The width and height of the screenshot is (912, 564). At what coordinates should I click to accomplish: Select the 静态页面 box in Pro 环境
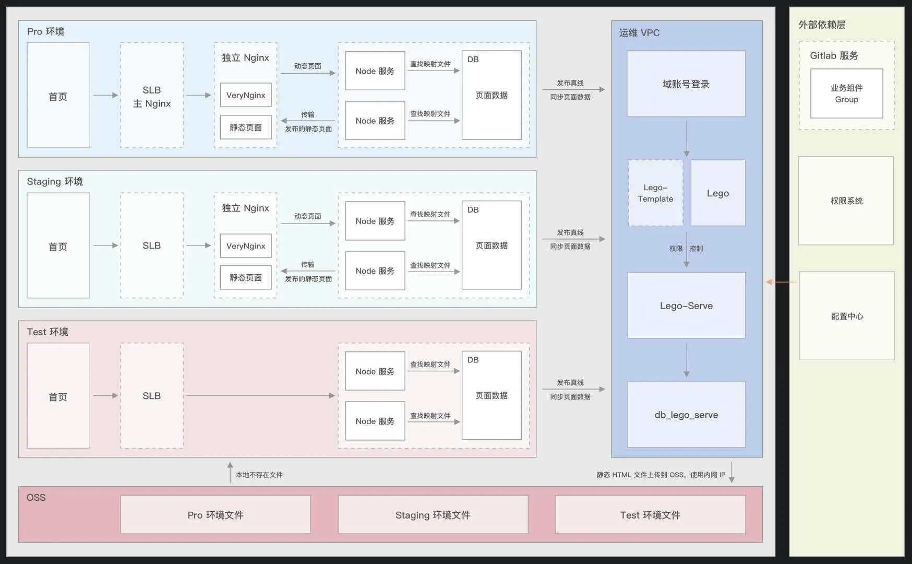(x=246, y=127)
